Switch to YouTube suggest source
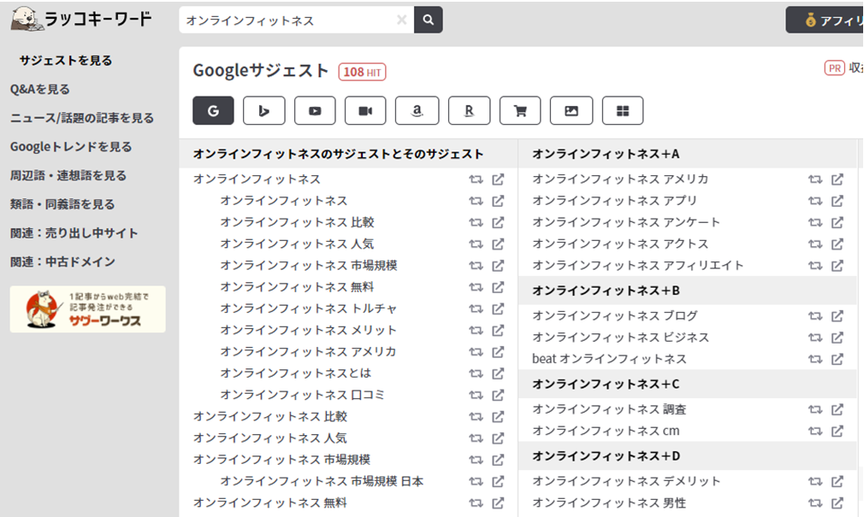 tap(315, 111)
